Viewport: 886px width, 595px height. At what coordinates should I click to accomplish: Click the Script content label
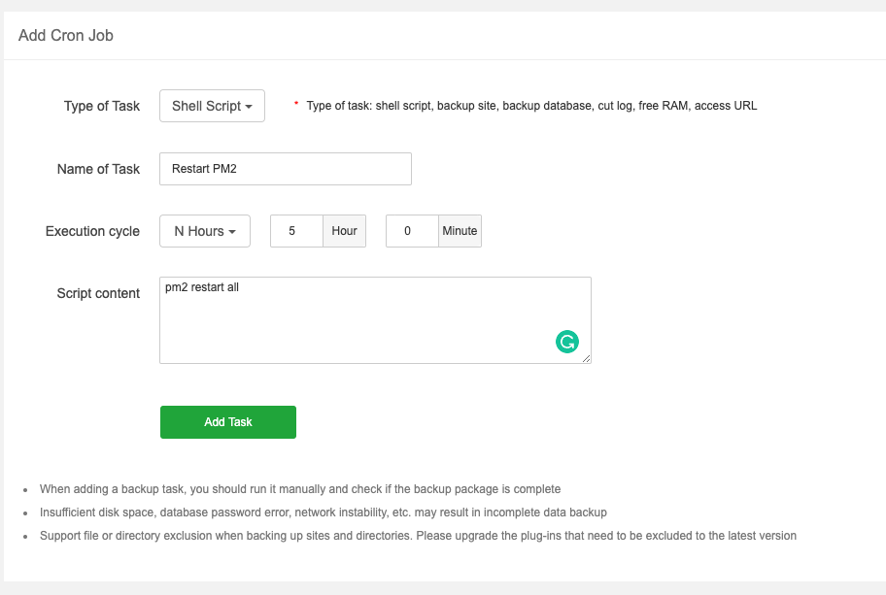tap(99, 293)
